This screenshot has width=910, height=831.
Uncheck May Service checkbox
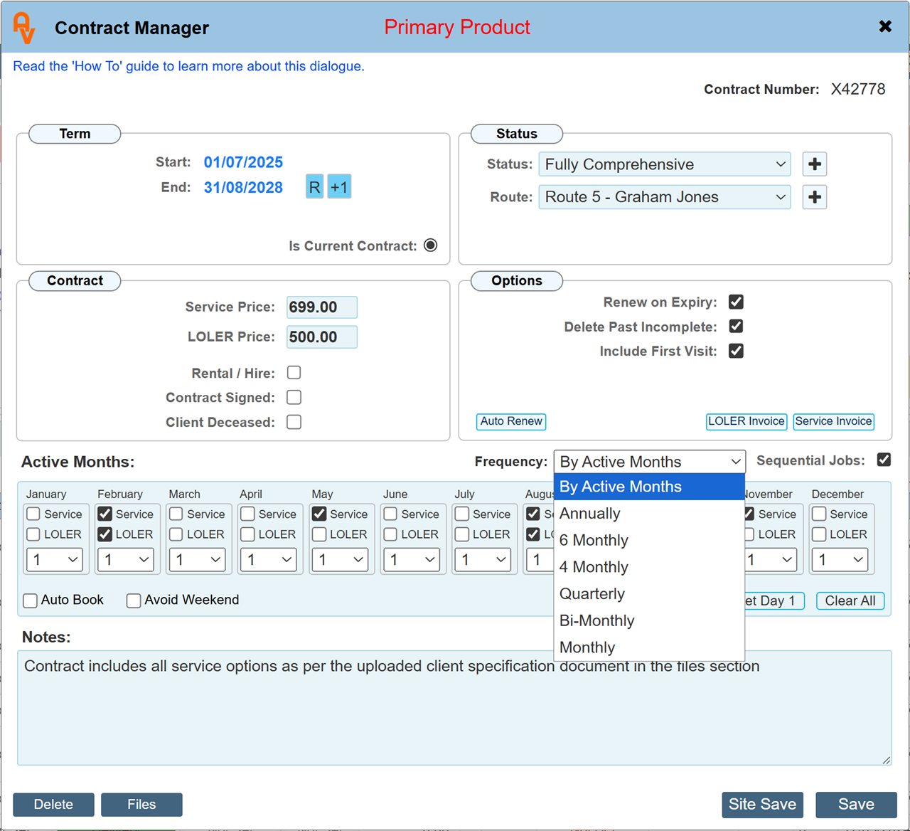click(319, 514)
